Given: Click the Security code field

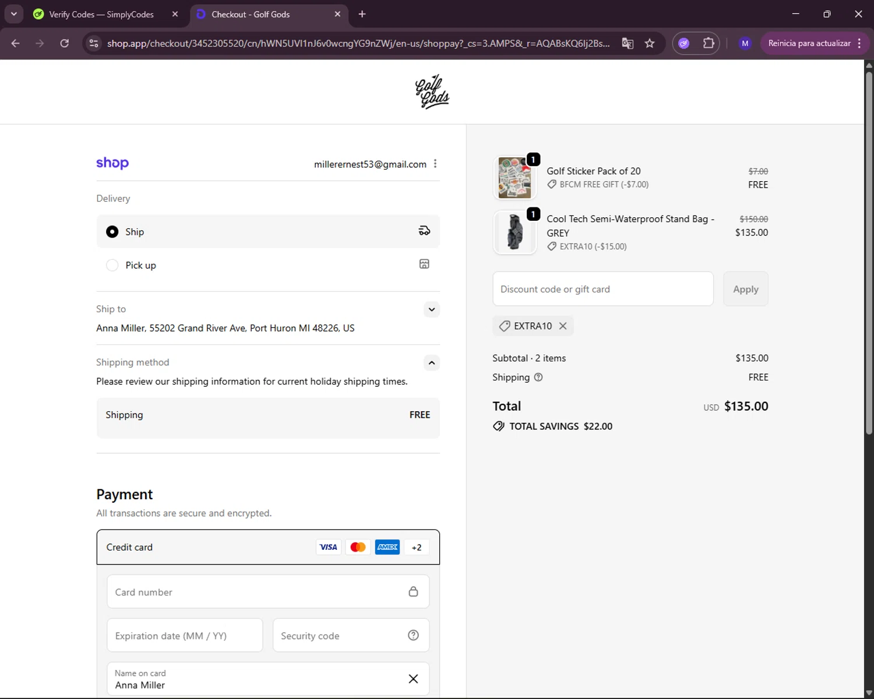Looking at the screenshot, I should tap(351, 636).
